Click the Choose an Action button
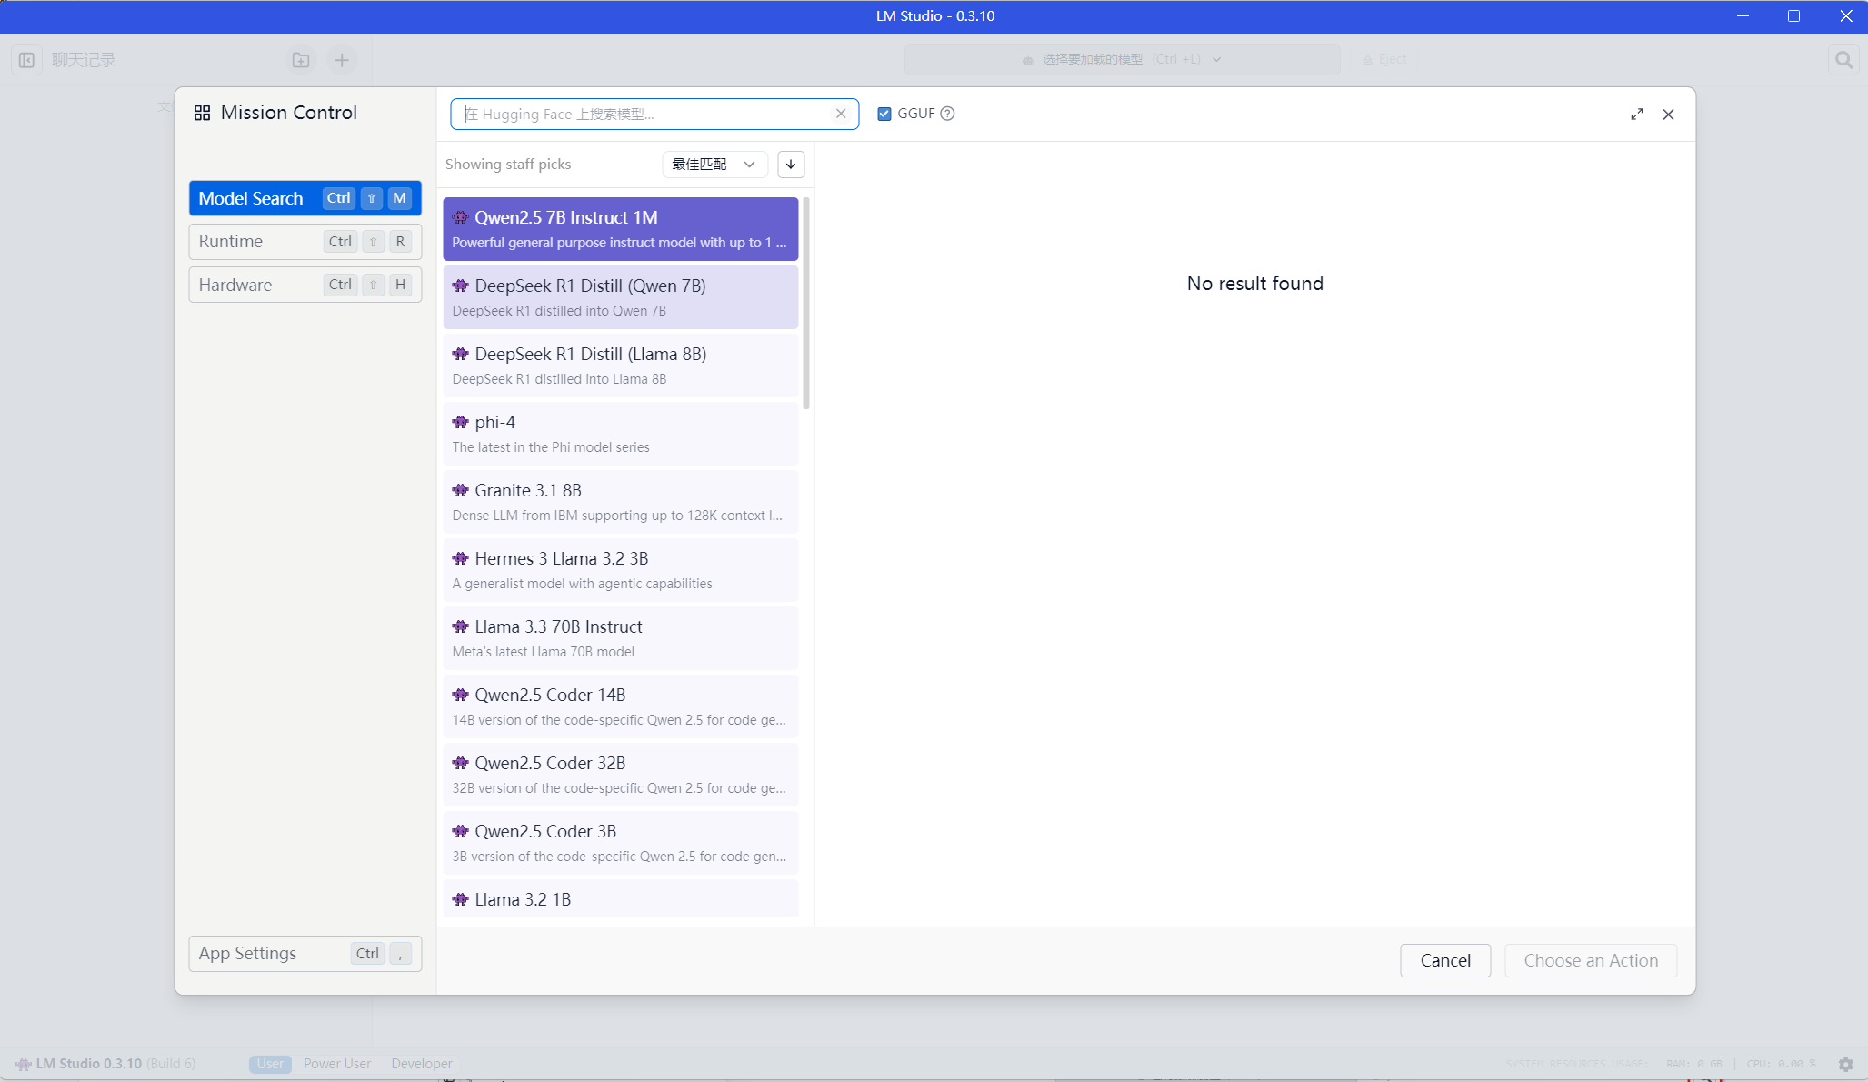This screenshot has height=1082, width=1868. 1591,961
